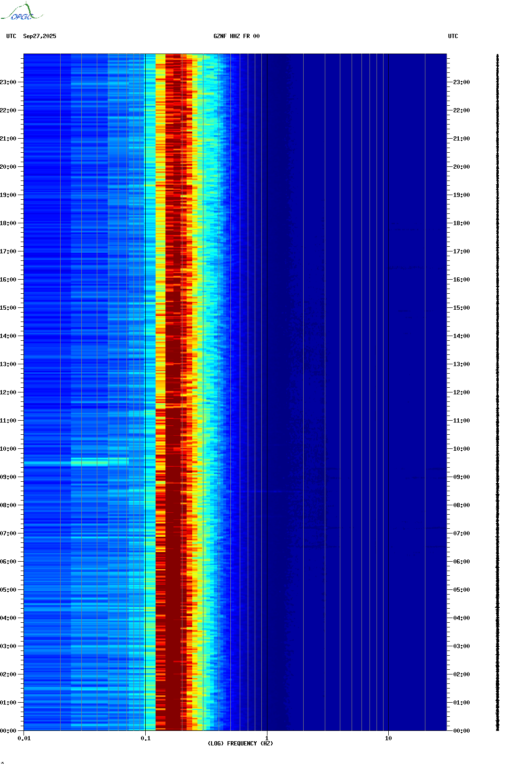Click the black vertical gridline at 1 Hz
Image resolution: width=518 pixels, height=768 pixels.
(x=267, y=376)
